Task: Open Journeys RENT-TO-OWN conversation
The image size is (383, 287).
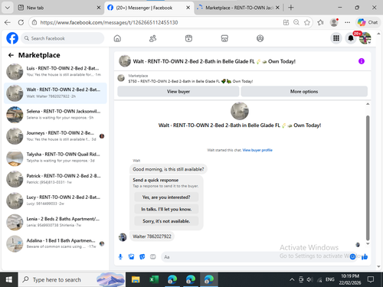Action: pyautogui.click(x=55, y=136)
